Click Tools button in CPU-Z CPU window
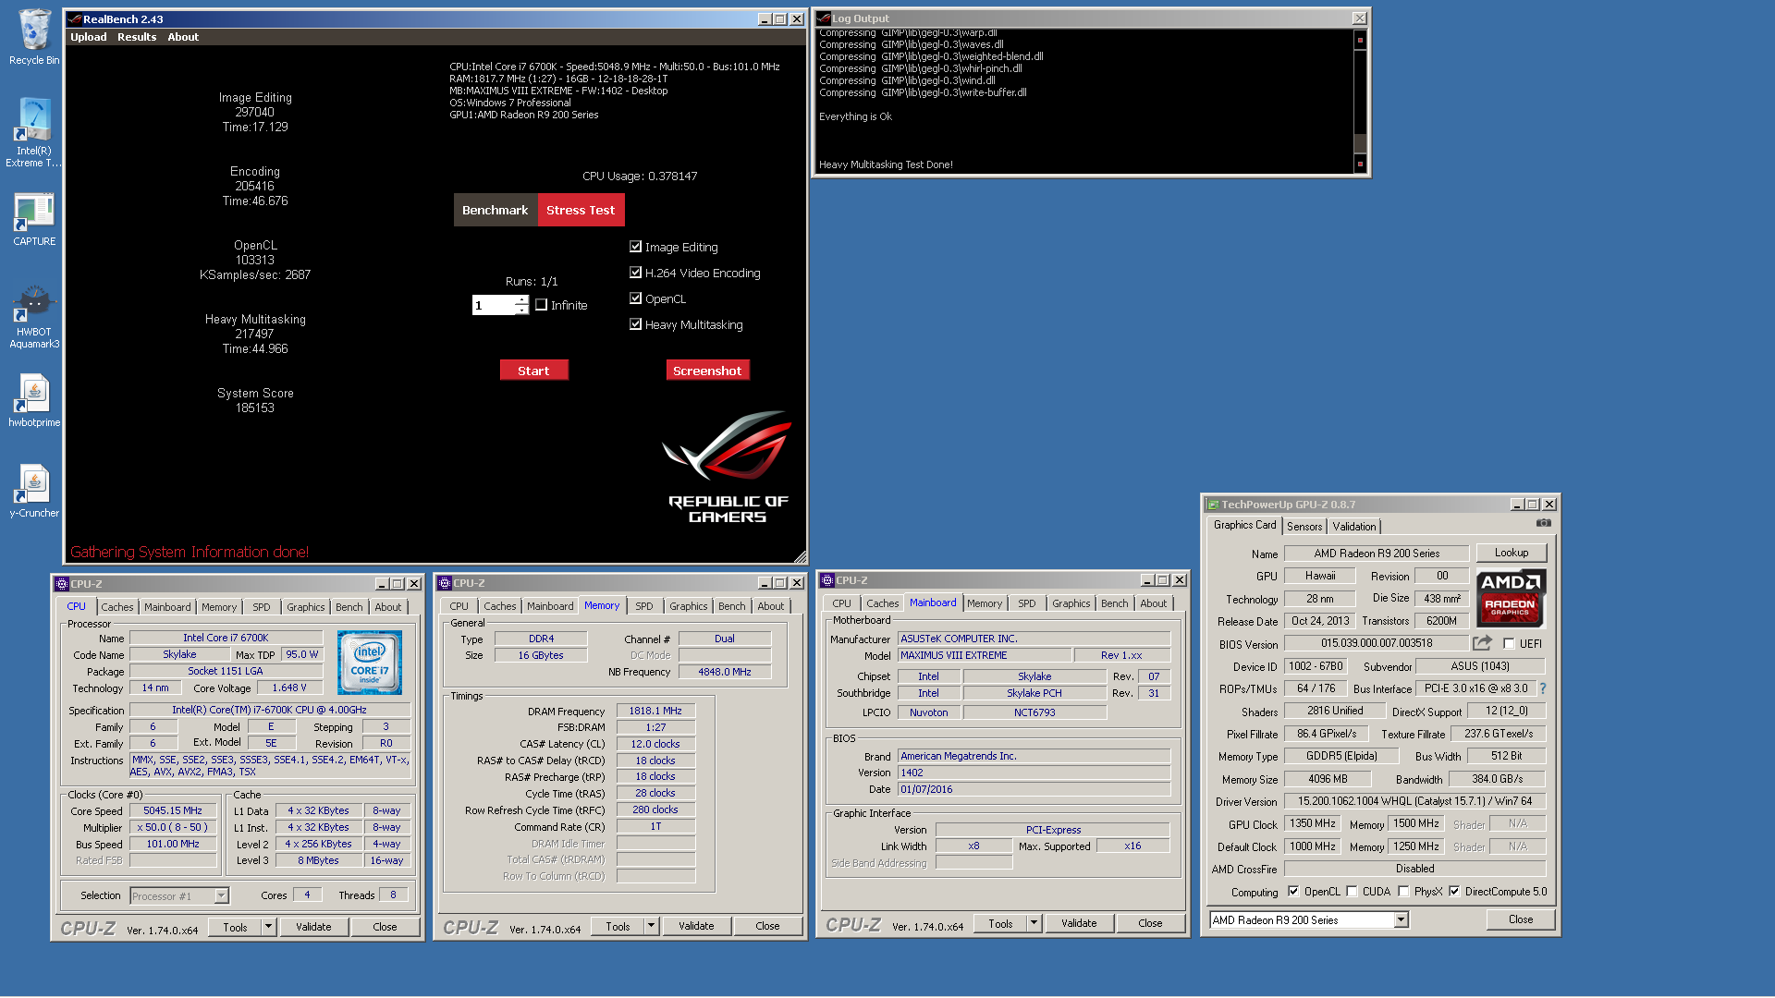The height and width of the screenshot is (998, 1775). pyautogui.click(x=235, y=927)
